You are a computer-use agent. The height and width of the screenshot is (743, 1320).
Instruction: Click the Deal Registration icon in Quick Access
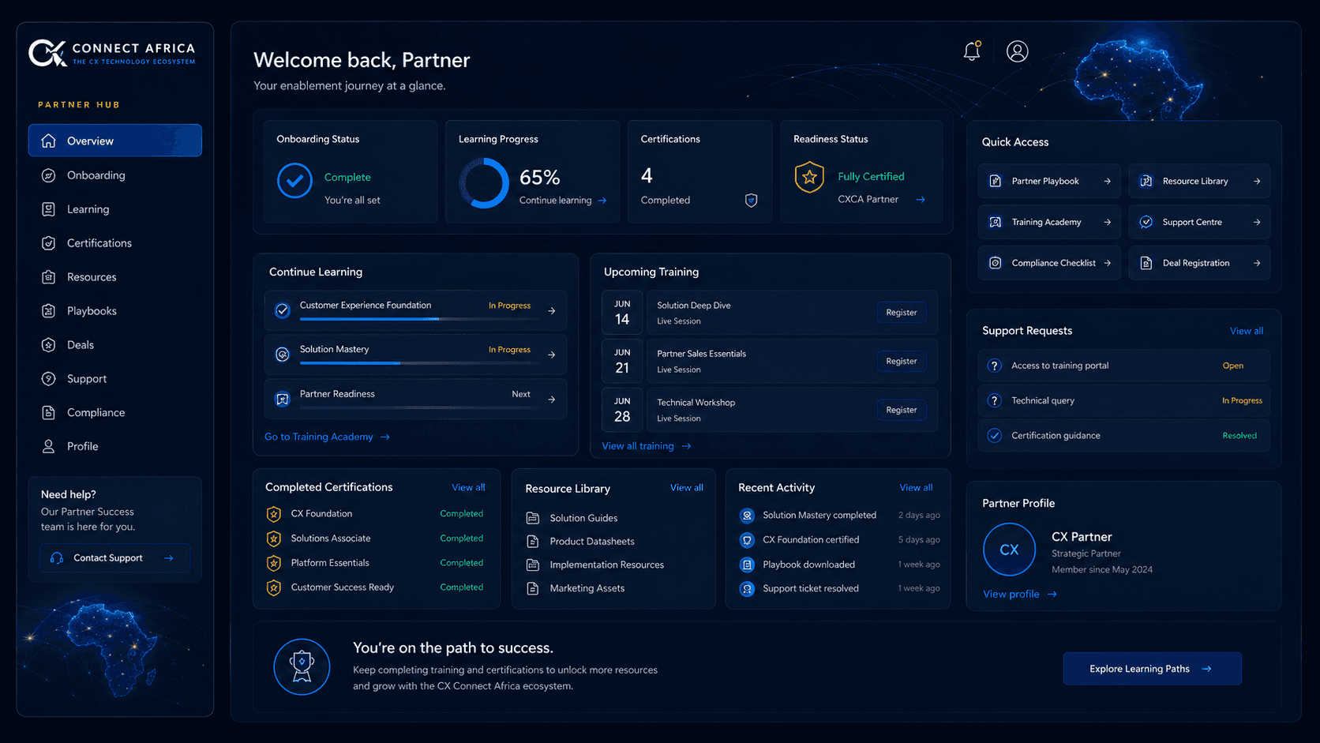click(1146, 263)
